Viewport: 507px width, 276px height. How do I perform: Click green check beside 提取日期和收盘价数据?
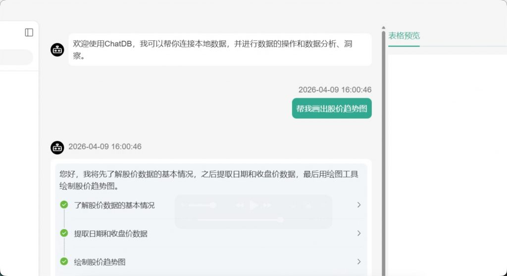64,233
